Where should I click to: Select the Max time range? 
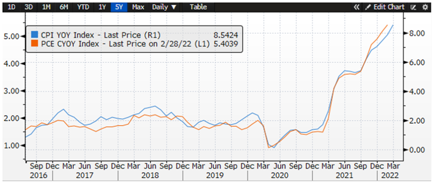pyautogui.click(x=138, y=7)
